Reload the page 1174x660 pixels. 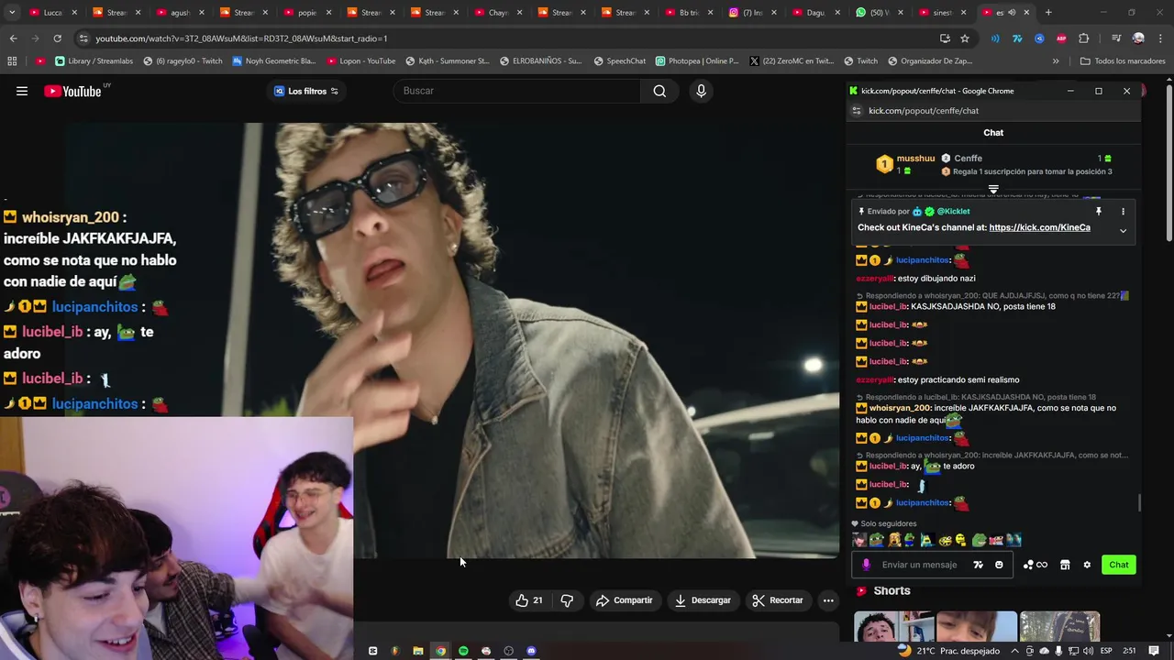pos(57,38)
